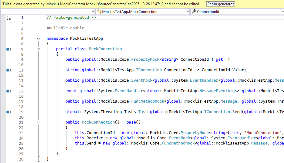
Task: Click the class icon in the MockConnection dropdown
Action: (99, 12)
